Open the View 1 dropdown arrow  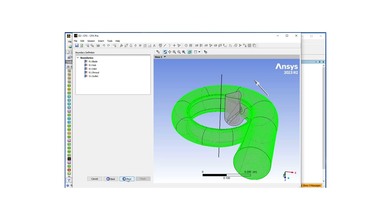[165, 57]
